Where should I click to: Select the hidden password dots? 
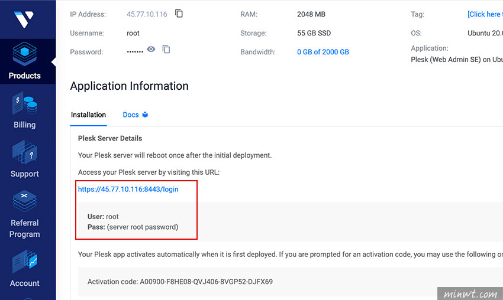[135, 51]
